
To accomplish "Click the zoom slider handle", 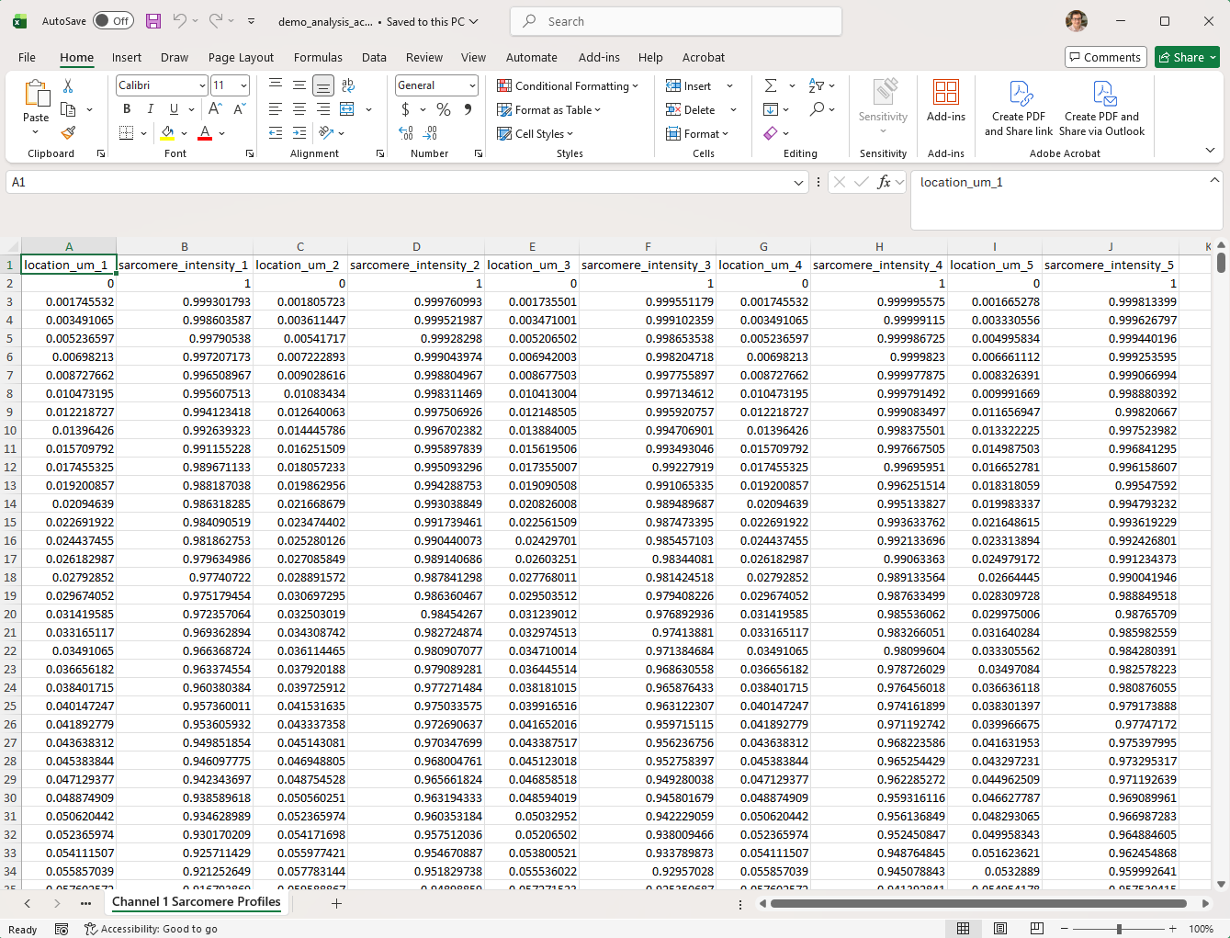I will pyautogui.click(x=1119, y=929).
